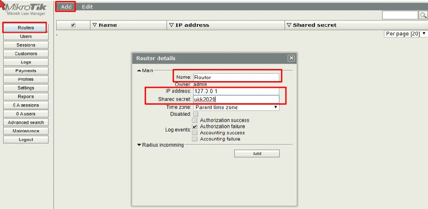
Task: Toggle the select-all checkbox in table header
Action: point(73,25)
